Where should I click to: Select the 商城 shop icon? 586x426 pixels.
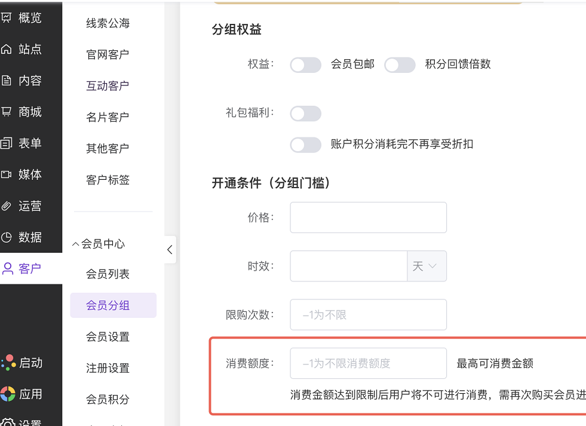coord(6,112)
